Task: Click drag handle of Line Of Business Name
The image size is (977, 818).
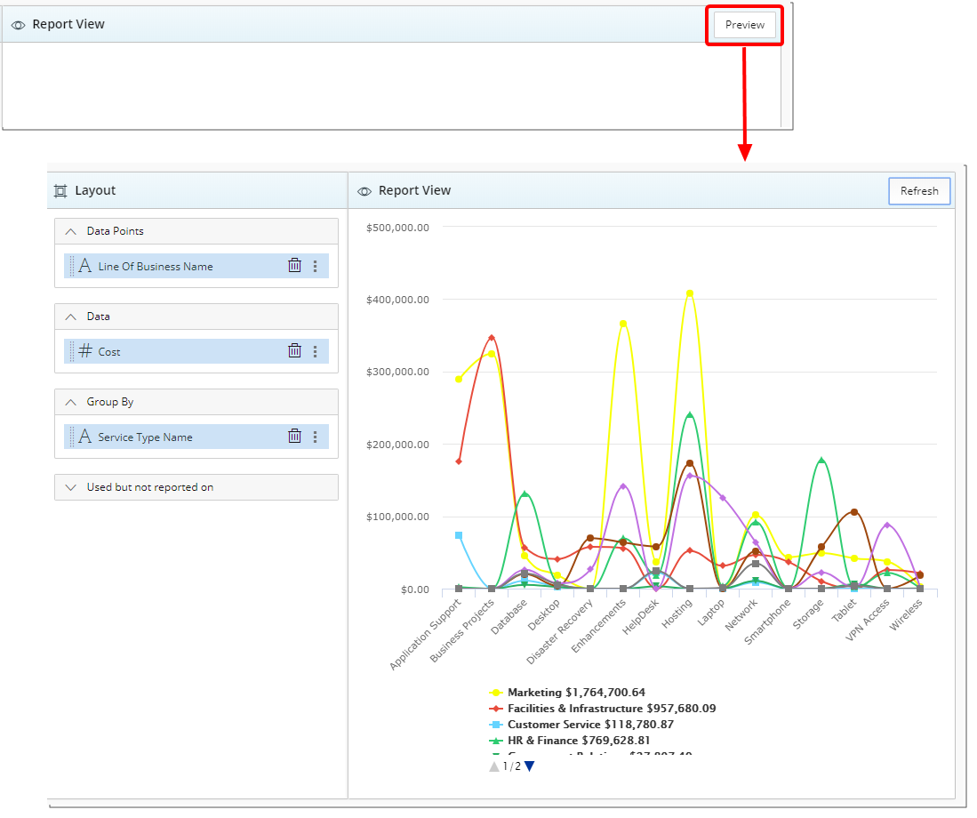Action: [72, 266]
